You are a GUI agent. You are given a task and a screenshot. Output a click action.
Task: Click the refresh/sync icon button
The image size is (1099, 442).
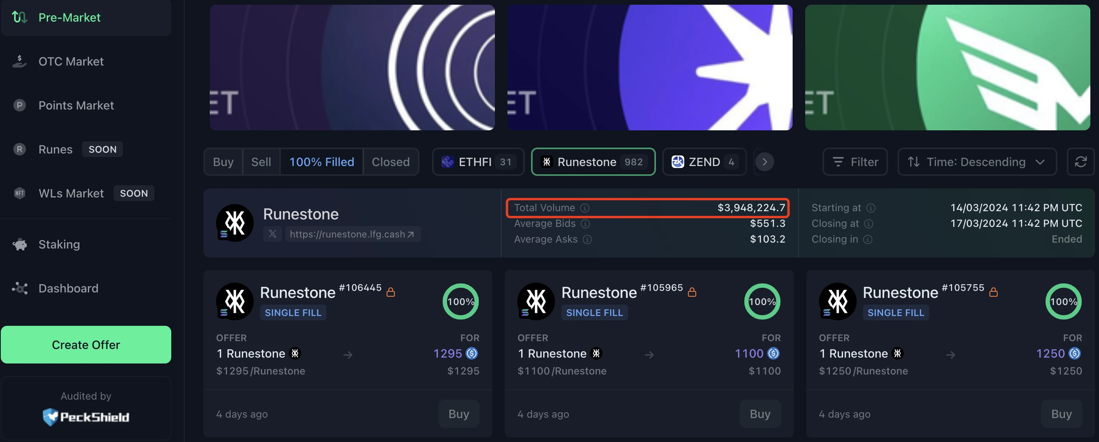coord(1081,161)
